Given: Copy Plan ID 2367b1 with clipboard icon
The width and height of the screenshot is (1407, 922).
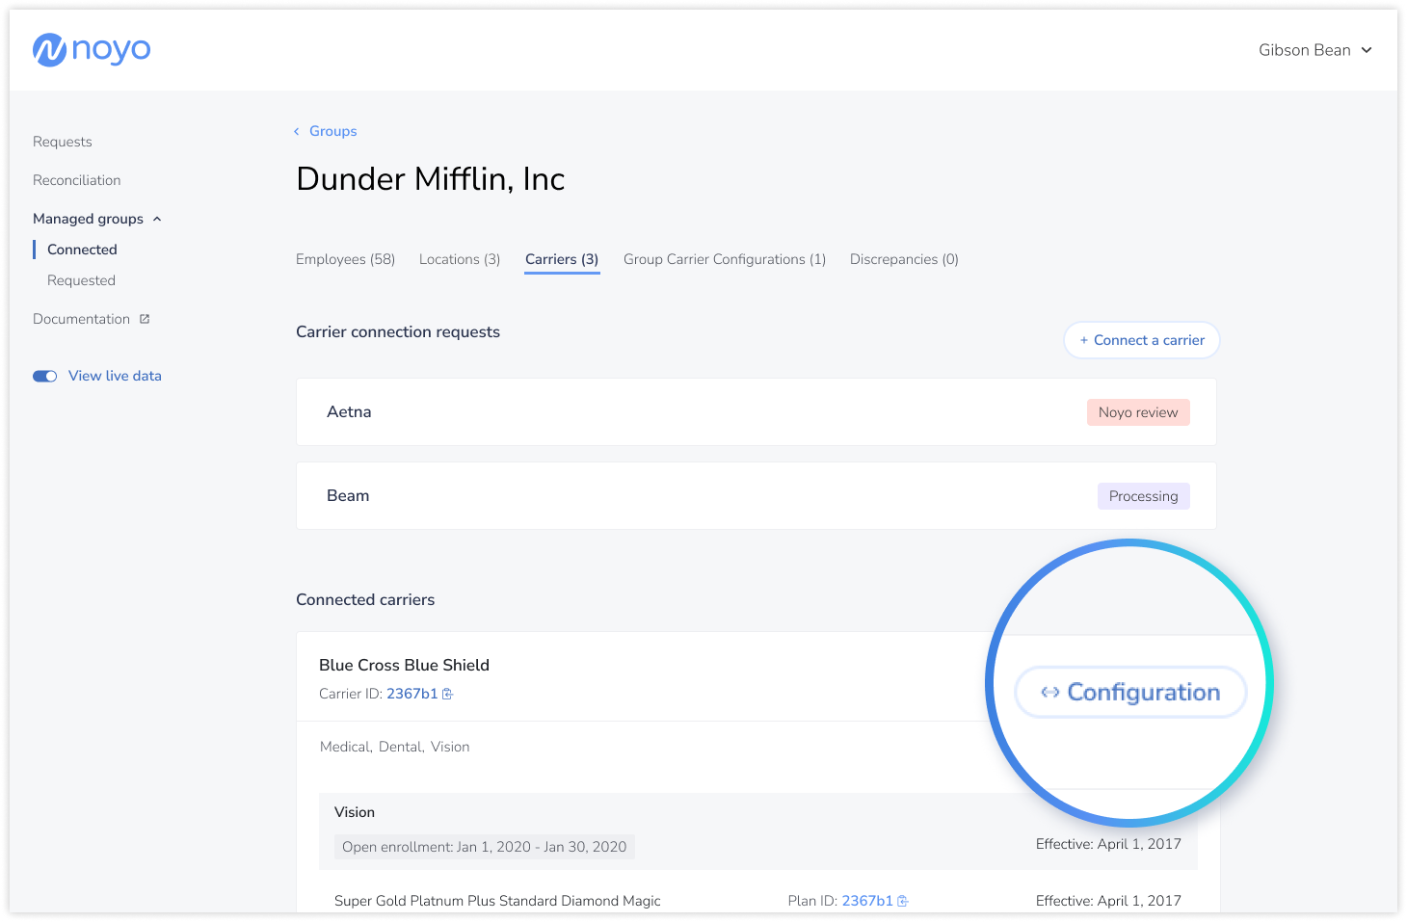Looking at the screenshot, I should pyautogui.click(x=903, y=901).
